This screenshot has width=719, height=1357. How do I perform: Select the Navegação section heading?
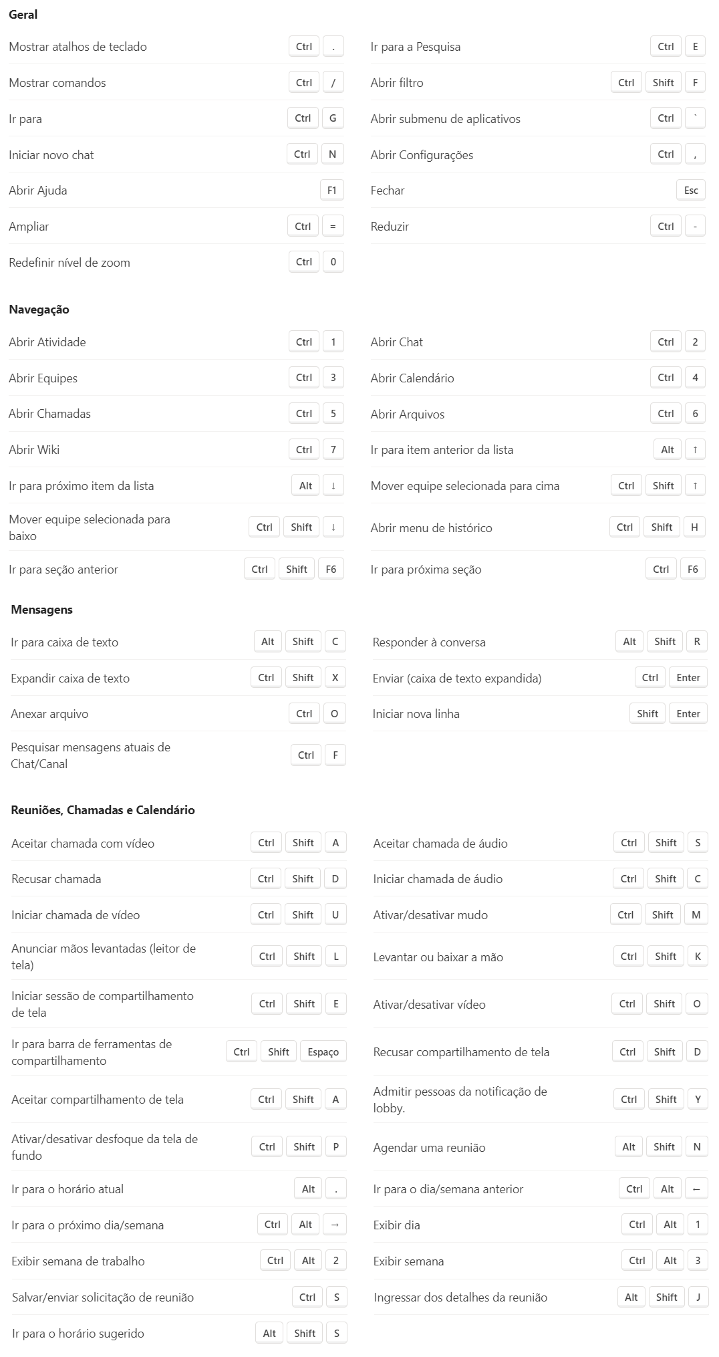[x=39, y=310]
